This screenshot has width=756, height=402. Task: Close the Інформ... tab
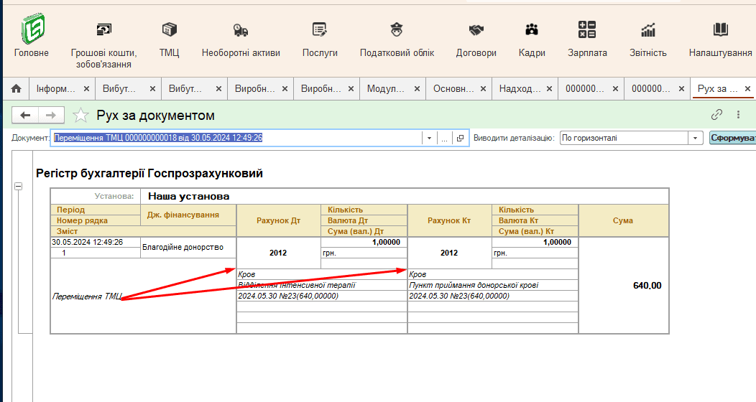coord(86,89)
